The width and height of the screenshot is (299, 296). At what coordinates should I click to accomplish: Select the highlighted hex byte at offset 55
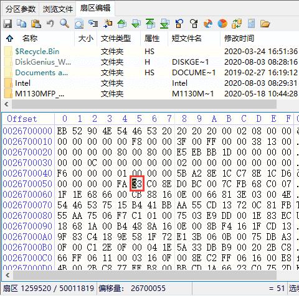[x=137, y=184]
